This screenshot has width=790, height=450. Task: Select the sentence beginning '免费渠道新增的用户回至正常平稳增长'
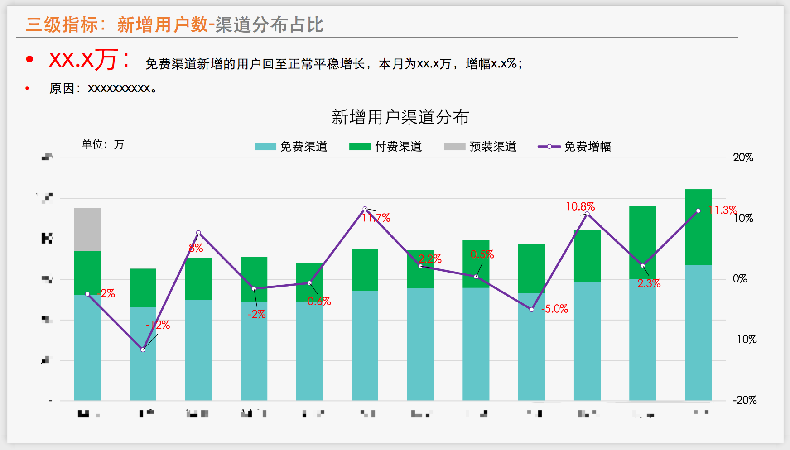pyautogui.click(x=334, y=64)
